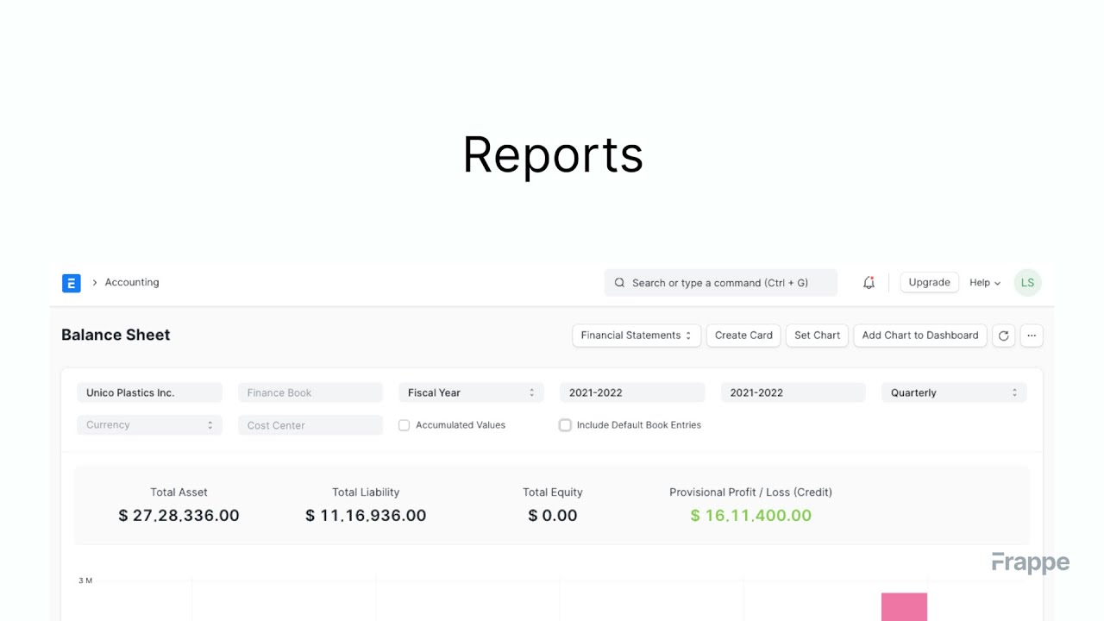
Task: Go to Accounting breadcrumb
Action: point(132,282)
